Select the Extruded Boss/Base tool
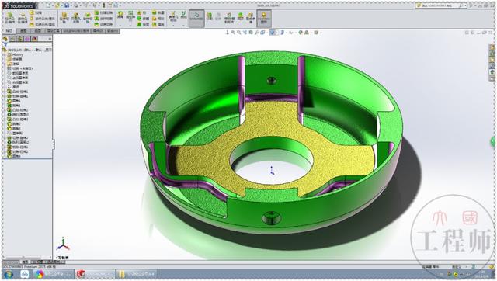Viewport: 497px width, 281px height. [10, 18]
